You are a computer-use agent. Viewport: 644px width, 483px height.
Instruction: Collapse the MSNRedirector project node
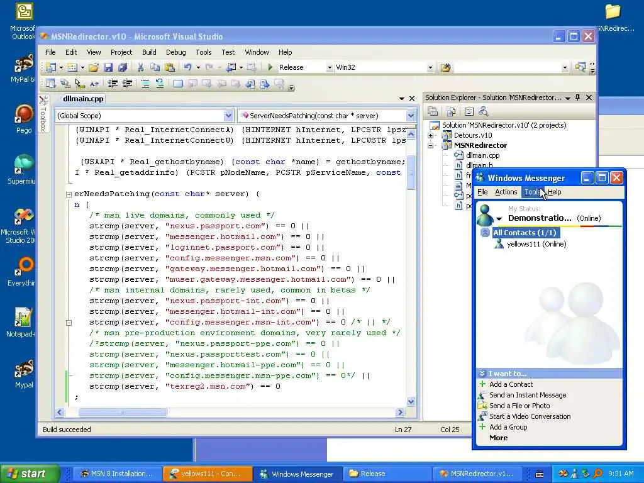point(430,145)
